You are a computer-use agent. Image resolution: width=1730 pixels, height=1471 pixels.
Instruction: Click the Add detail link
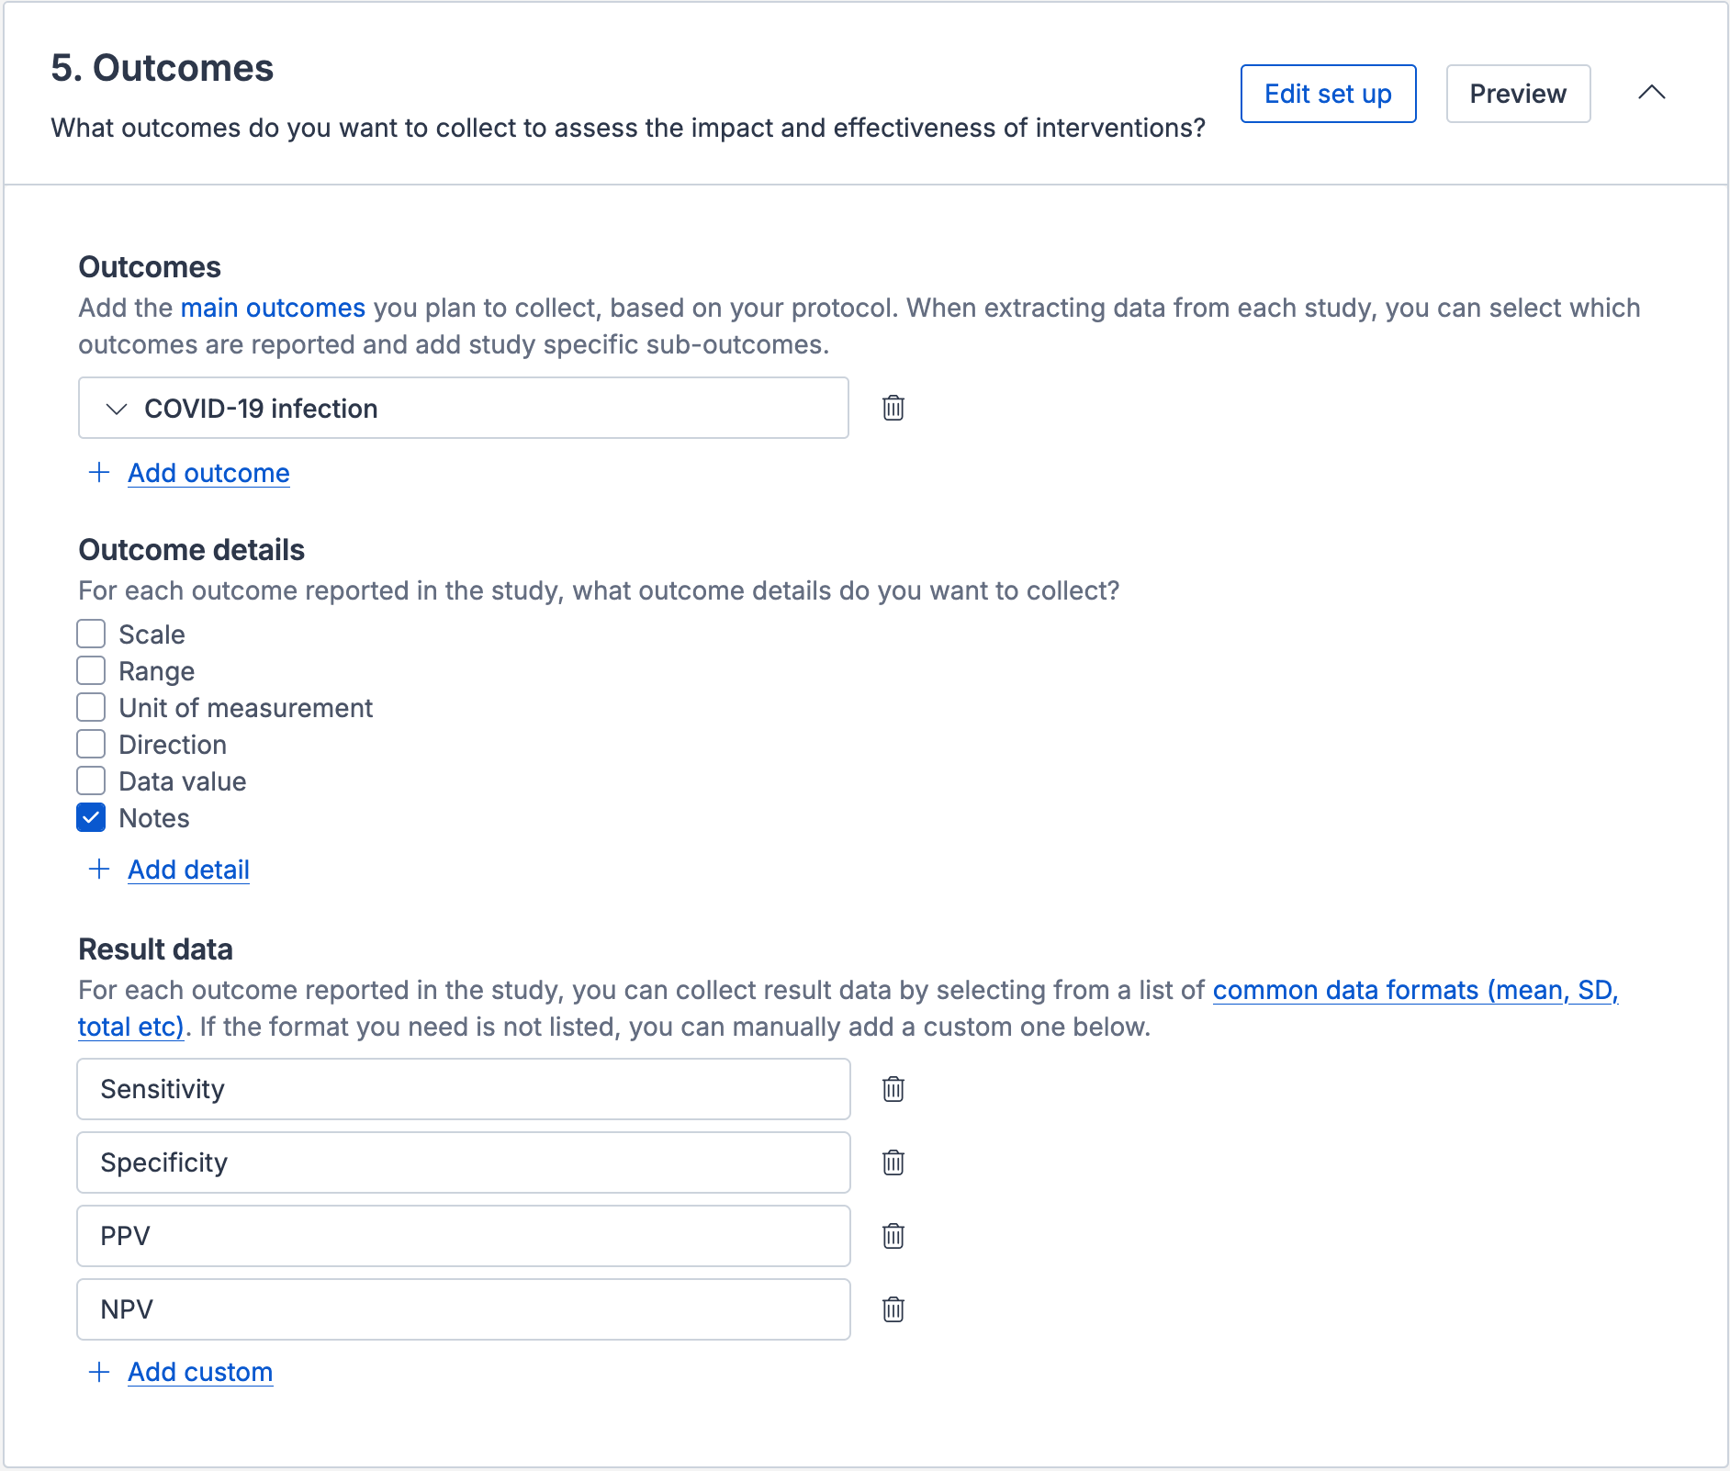pos(188,870)
